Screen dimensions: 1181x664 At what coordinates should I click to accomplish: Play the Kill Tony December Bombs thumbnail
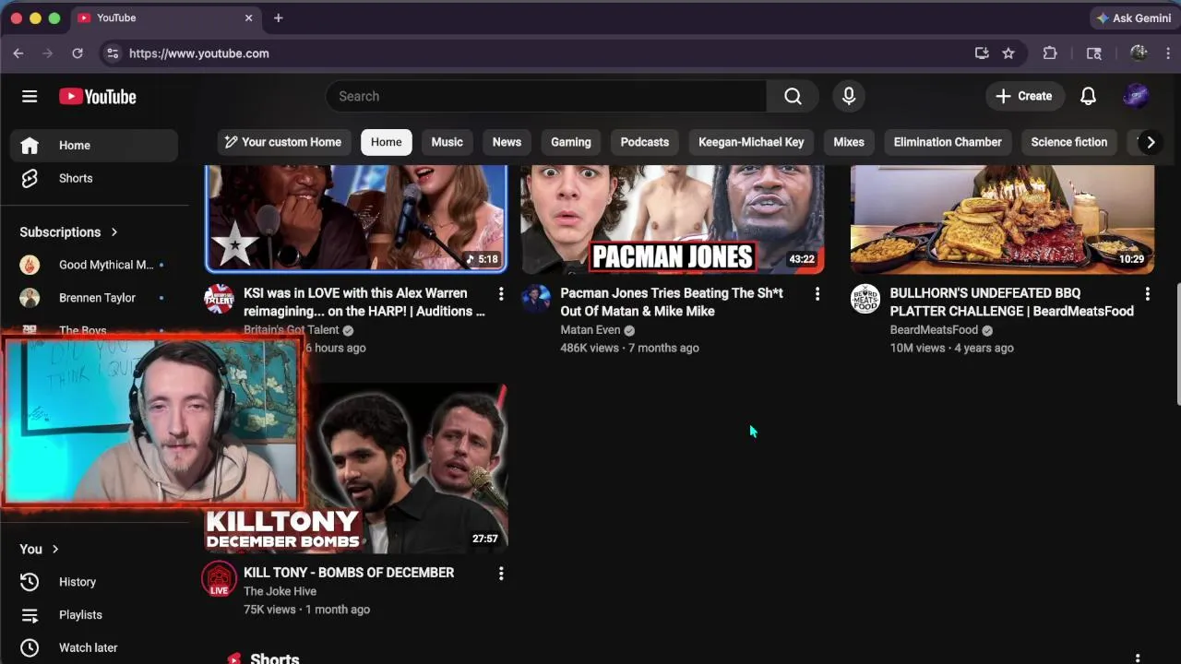[x=406, y=468]
